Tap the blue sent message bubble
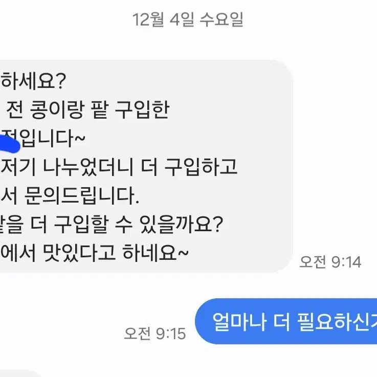 [286, 321]
